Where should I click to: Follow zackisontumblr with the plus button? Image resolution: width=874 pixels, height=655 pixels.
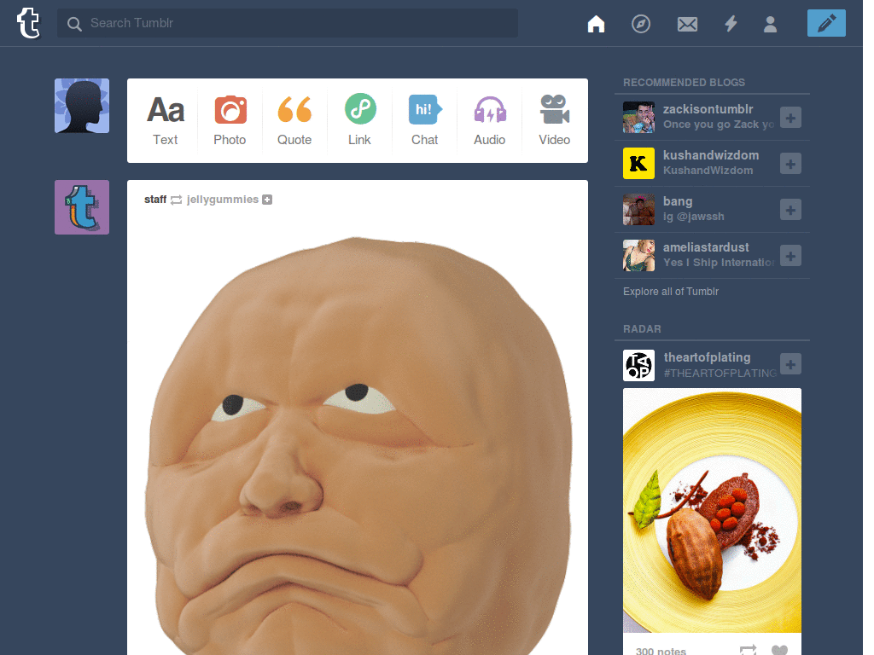(x=790, y=118)
